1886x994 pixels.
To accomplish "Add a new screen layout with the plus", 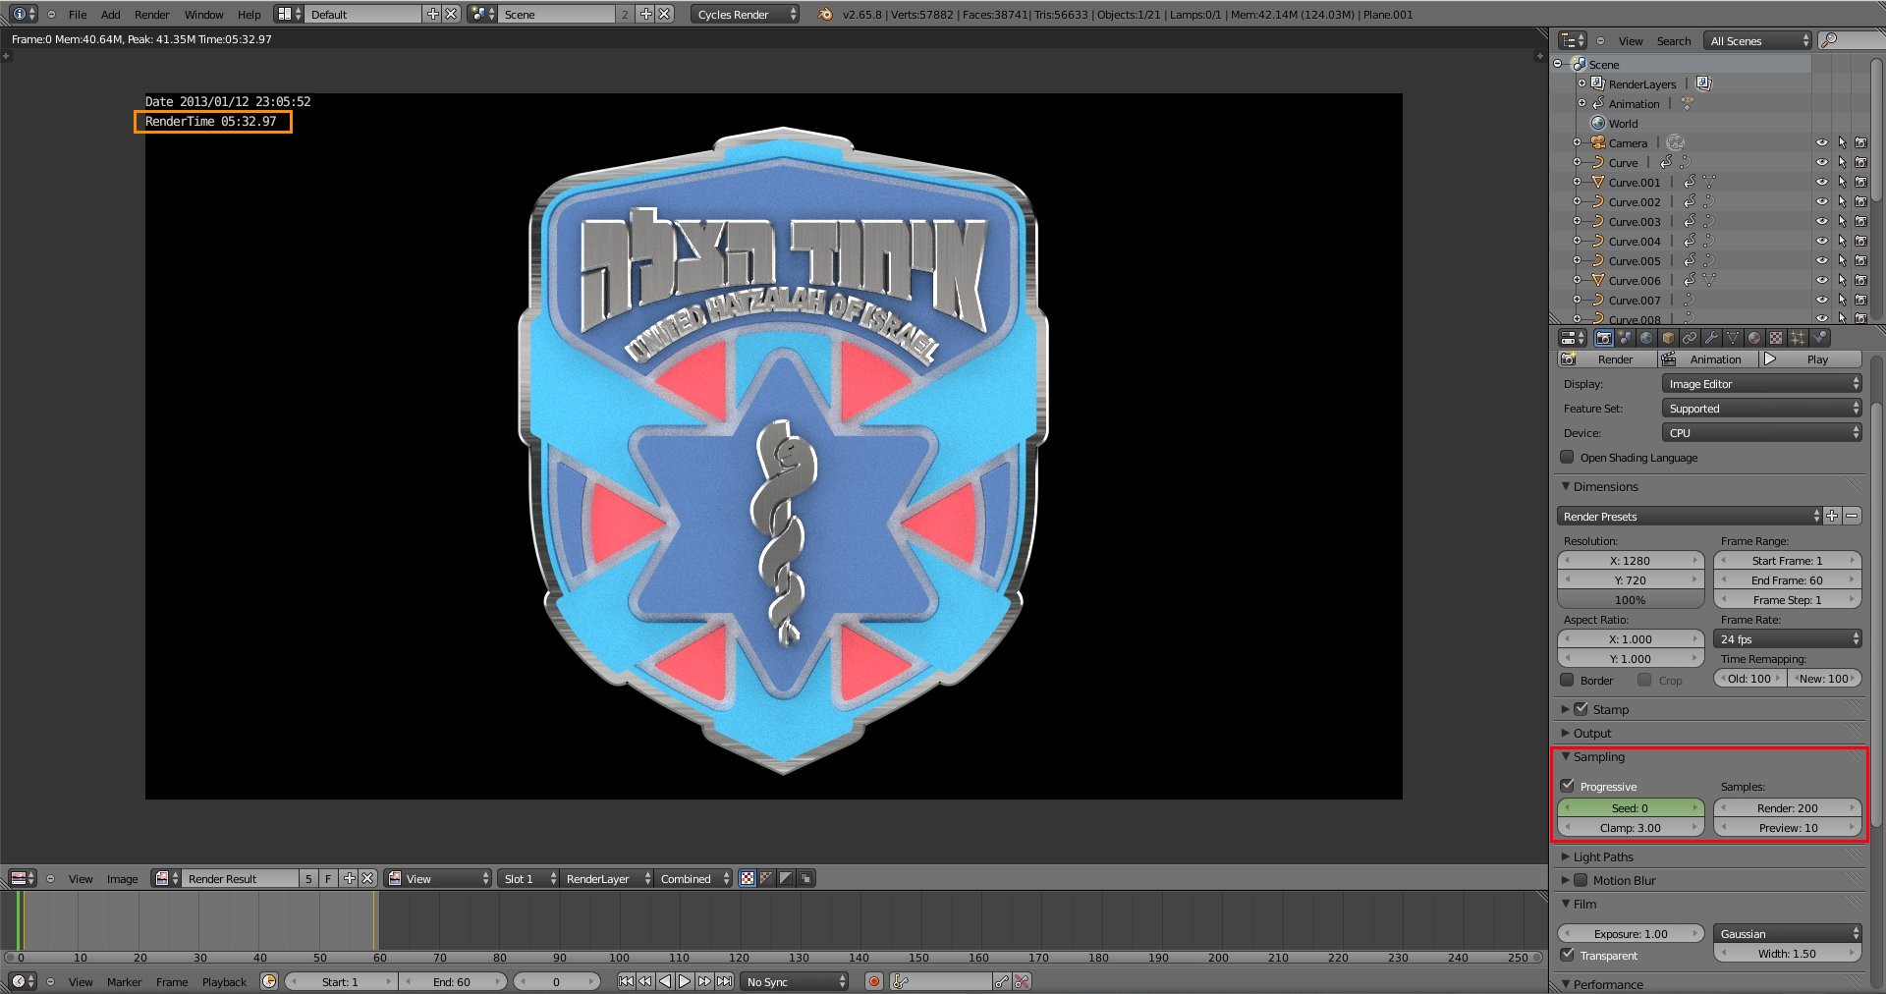I will [x=433, y=14].
